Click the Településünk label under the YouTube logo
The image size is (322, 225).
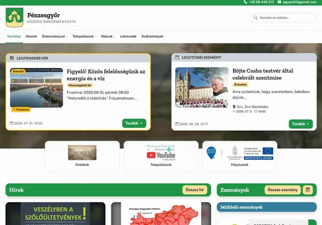pos(161,165)
